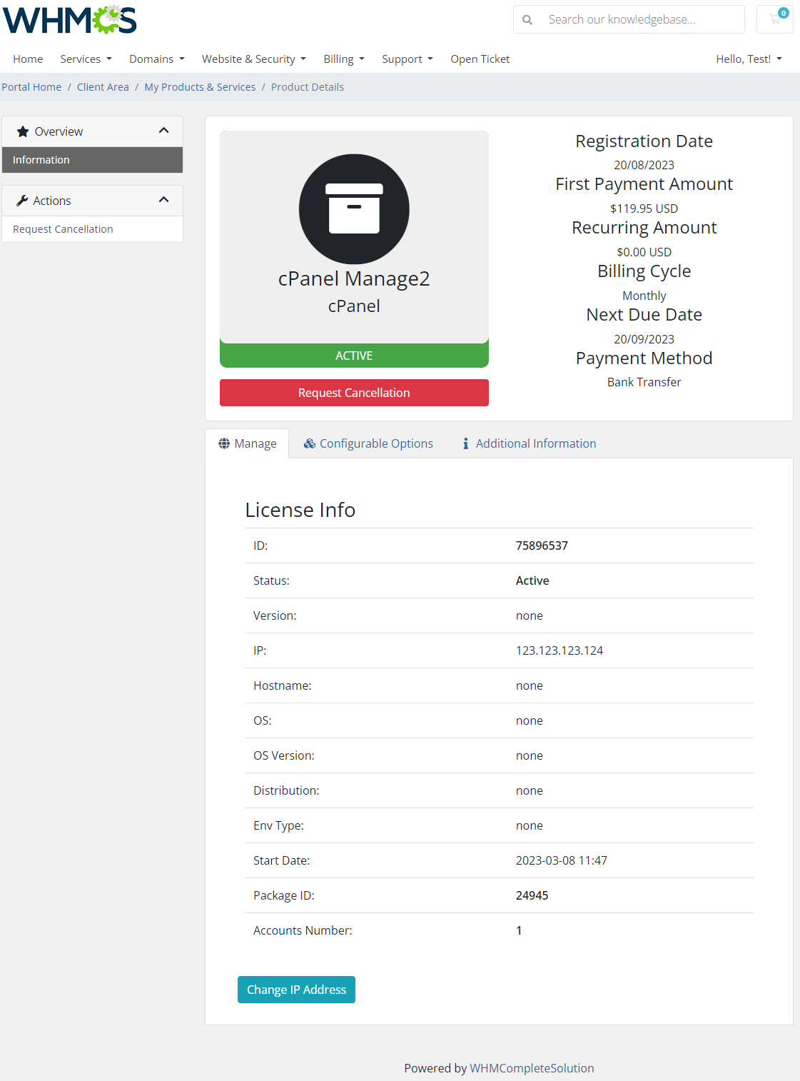Click the search magnifier icon
Screen dimensions: 800x1081
tap(527, 20)
